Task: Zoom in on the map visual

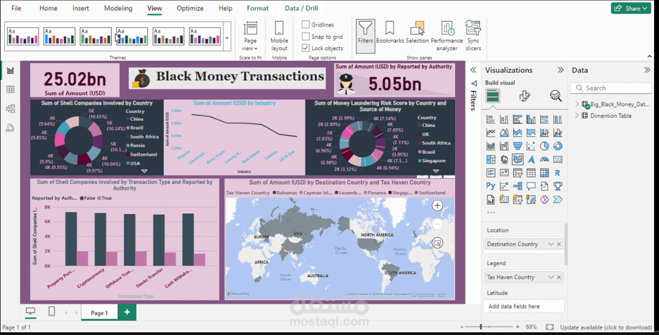Action: 437,206
